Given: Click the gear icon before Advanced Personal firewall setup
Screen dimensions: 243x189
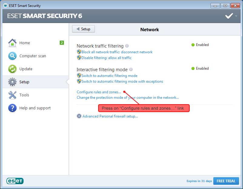Looking at the screenshot, I should point(79,116).
